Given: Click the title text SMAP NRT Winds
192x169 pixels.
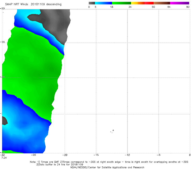Looking at the screenshot, I should pos(17,4).
